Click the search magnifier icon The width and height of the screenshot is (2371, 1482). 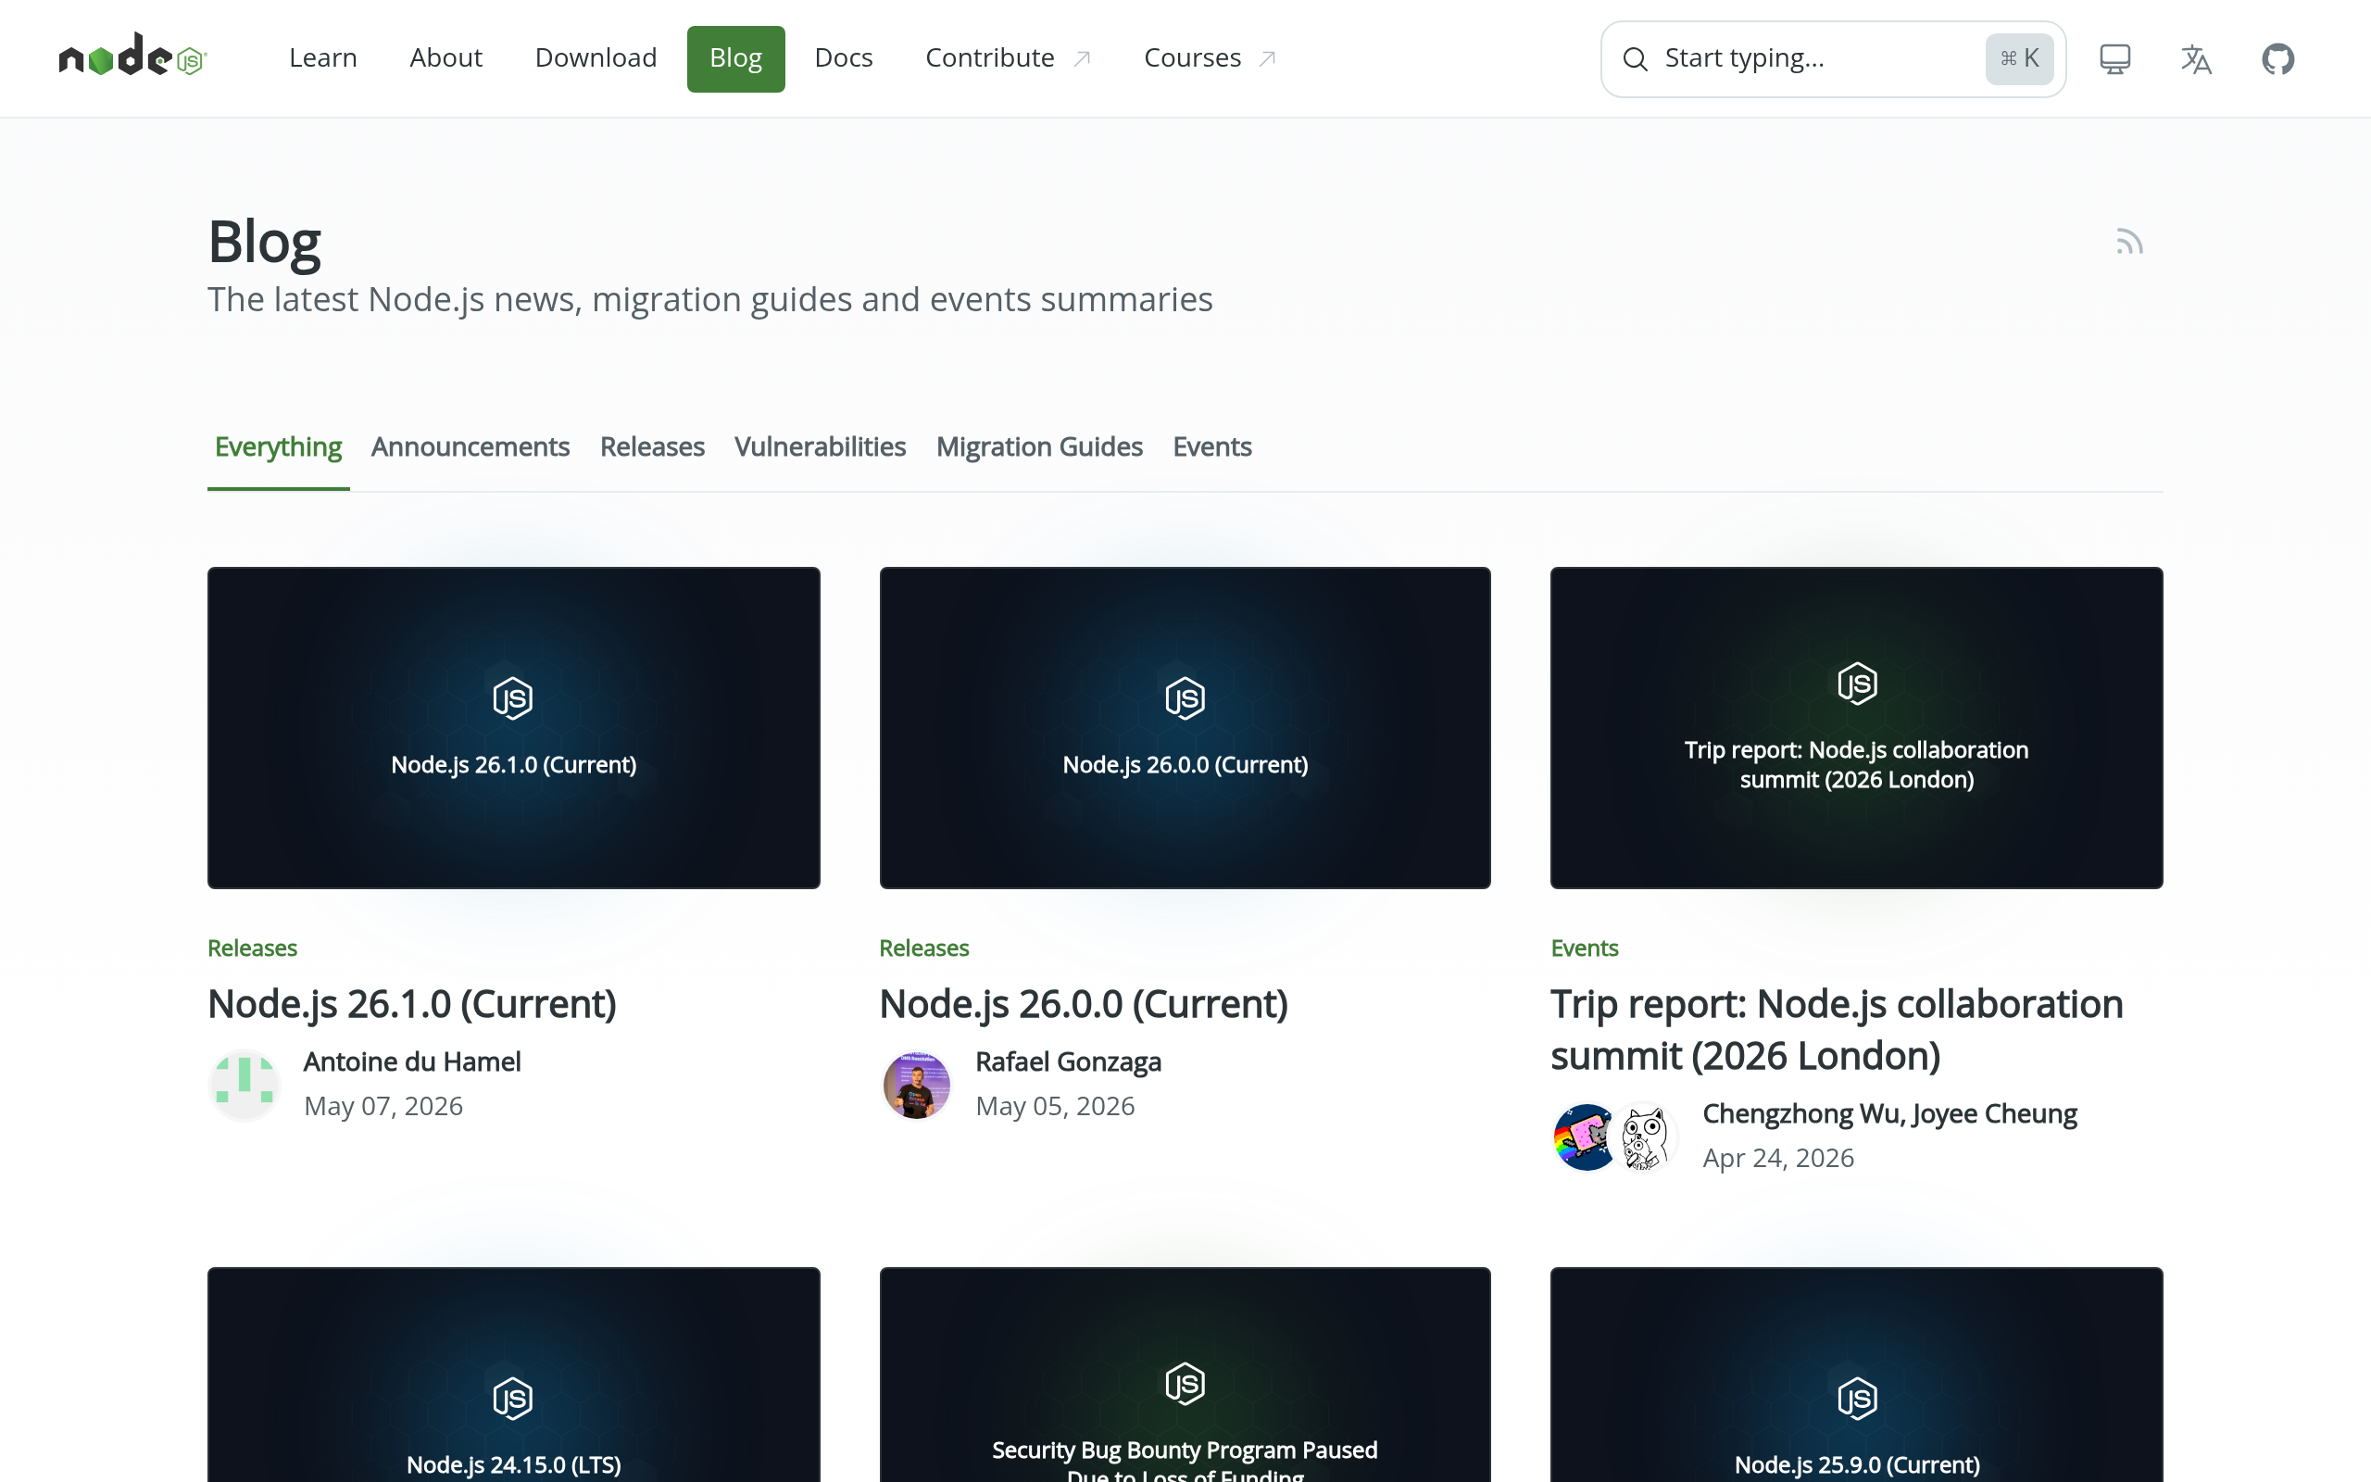(x=1634, y=58)
